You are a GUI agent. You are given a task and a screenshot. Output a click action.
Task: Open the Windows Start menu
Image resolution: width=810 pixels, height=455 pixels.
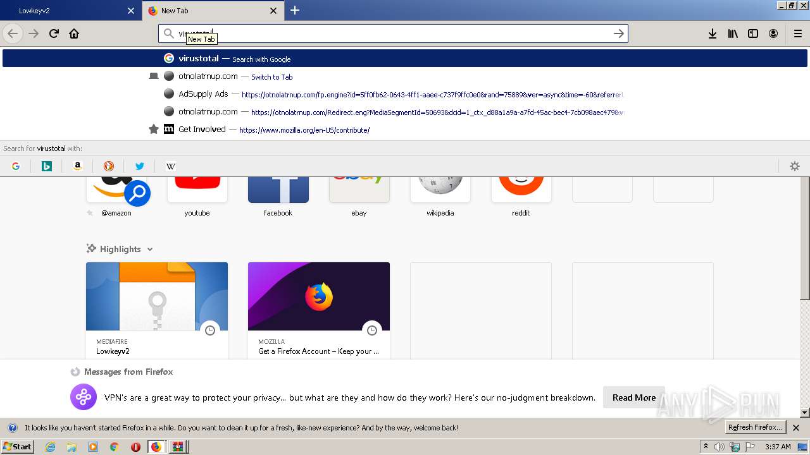pyautogui.click(x=17, y=446)
